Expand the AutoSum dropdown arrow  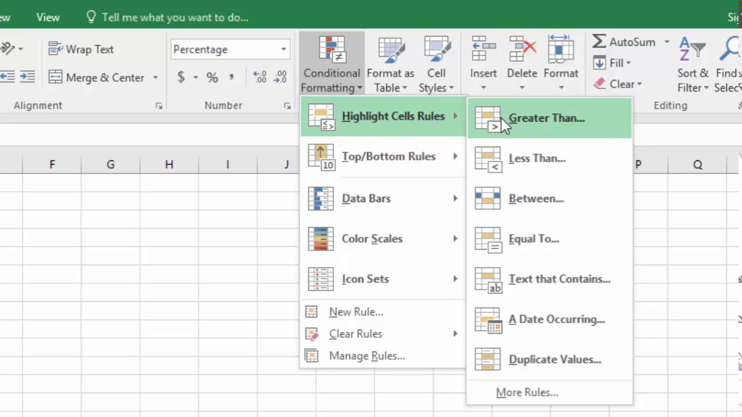click(x=667, y=42)
